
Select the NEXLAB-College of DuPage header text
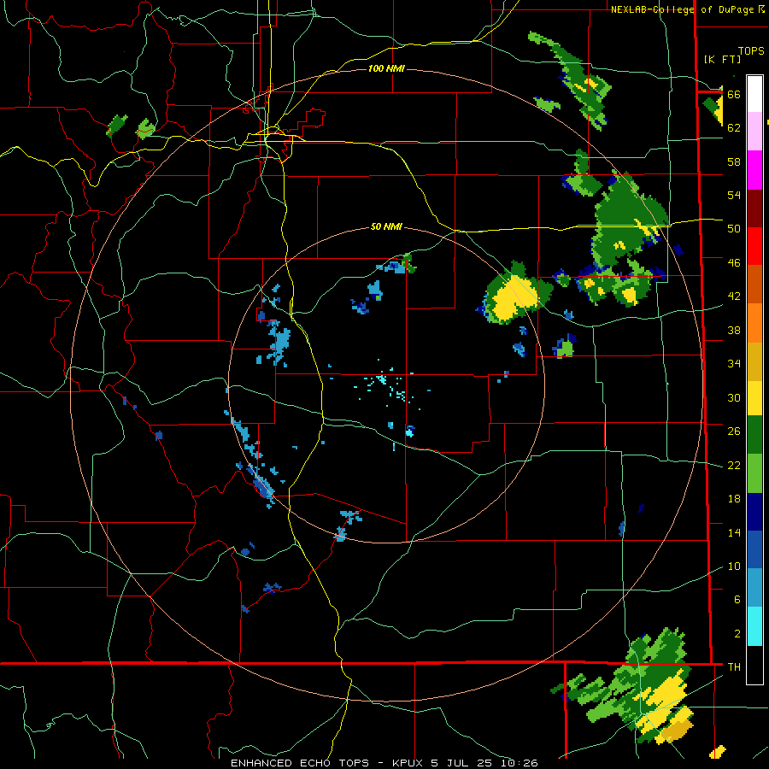[x=687, y=9]
